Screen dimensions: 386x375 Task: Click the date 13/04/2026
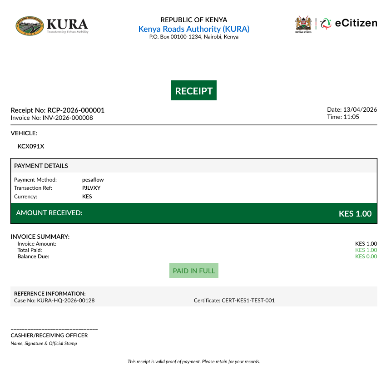pos(360,109)
